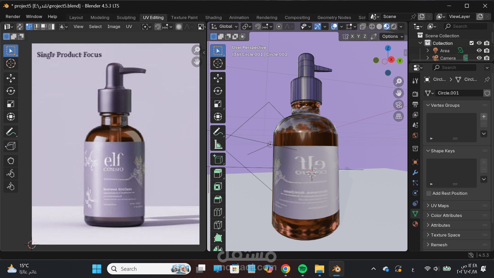The height and width of the screenshot is (278, 494).
Task: Expand the UV Maps panel
Action: tap(440, 206)
